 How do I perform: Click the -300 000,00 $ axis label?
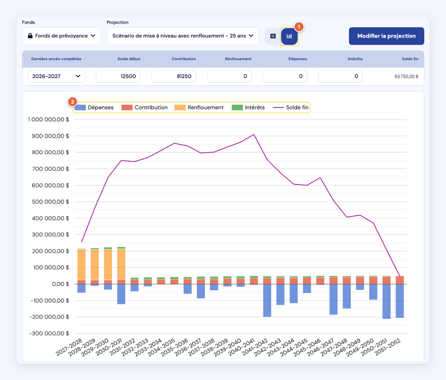49,333
